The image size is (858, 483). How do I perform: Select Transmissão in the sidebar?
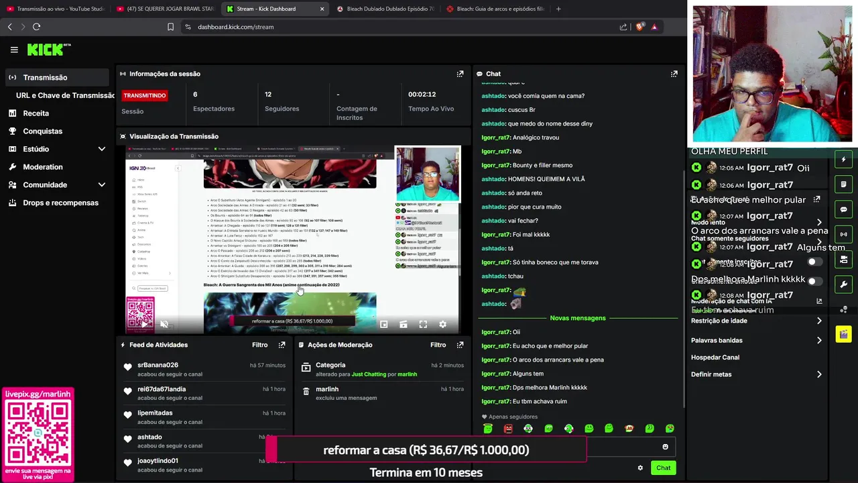(x=56, y=77)
